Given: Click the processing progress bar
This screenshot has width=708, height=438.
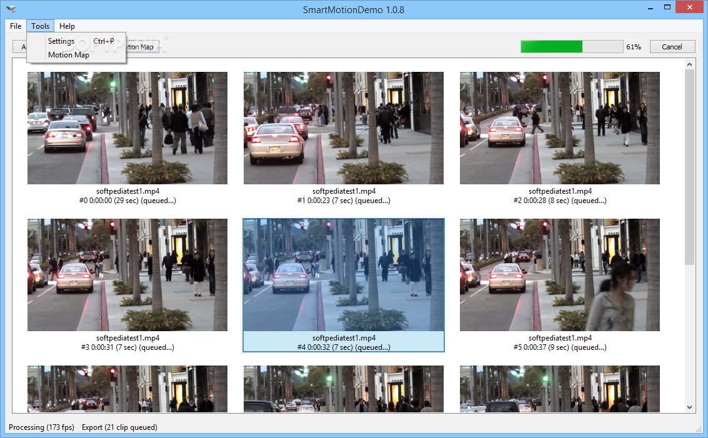Looking at the screenshot, I should [572, 46].
